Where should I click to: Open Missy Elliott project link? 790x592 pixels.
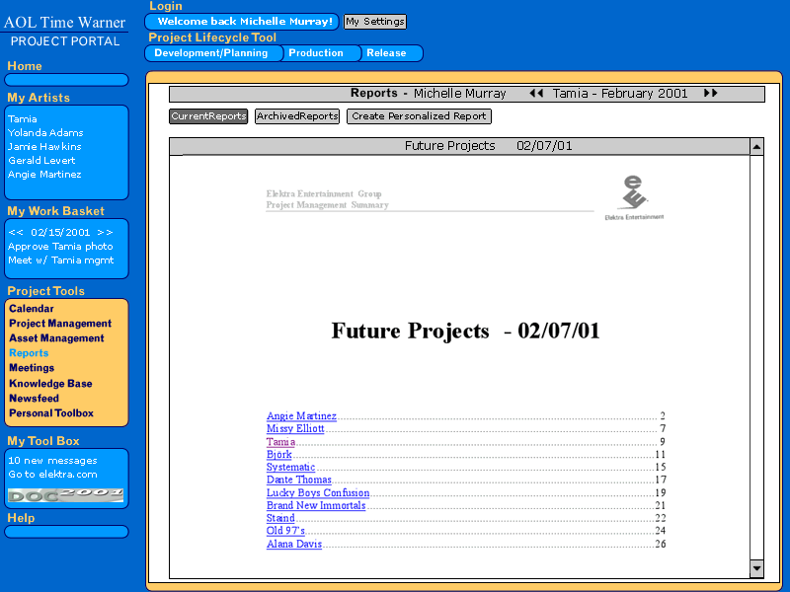tap(295, 429)
